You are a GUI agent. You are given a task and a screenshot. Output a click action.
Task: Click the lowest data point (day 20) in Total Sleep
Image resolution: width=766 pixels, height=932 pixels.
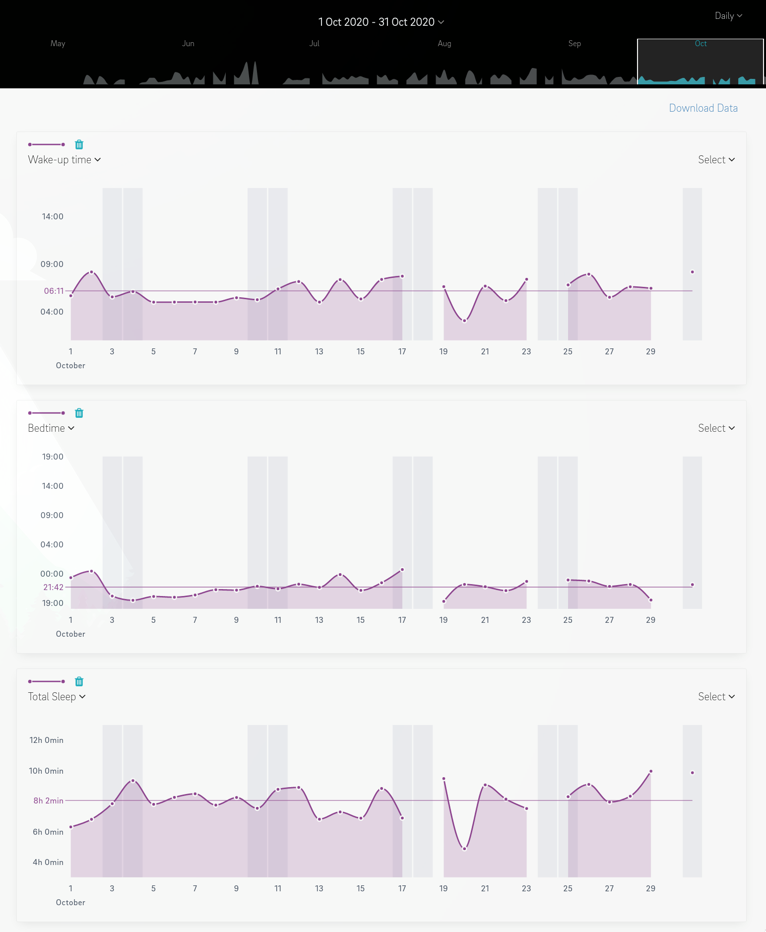click(x=464, y=849)
